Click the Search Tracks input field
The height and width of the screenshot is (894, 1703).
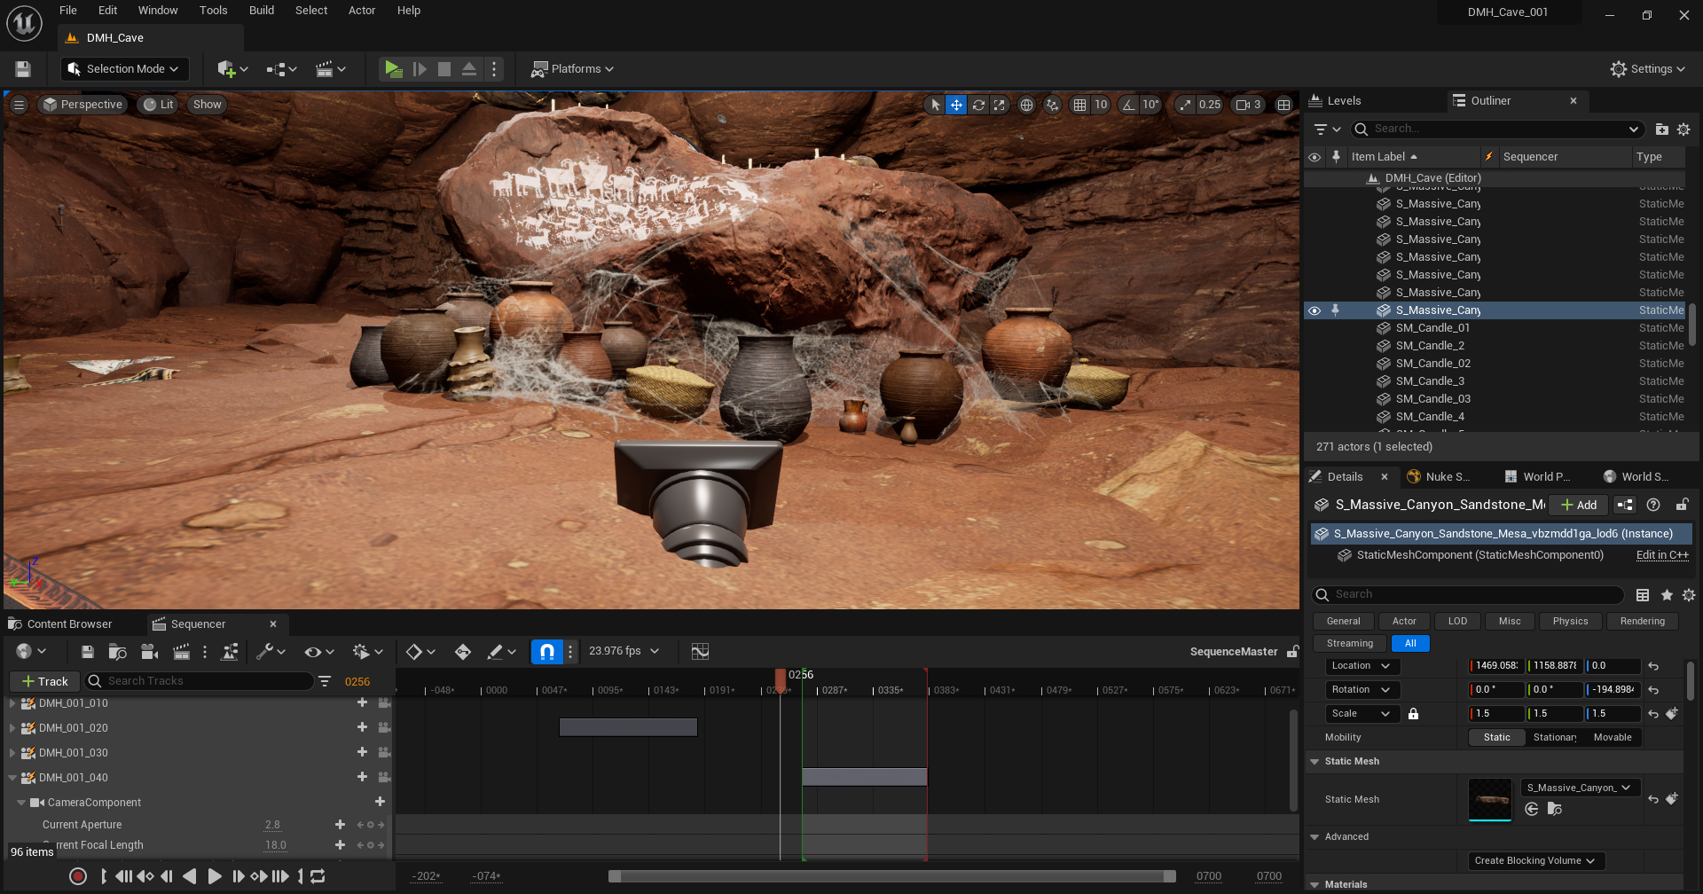(x=204, y=681)
